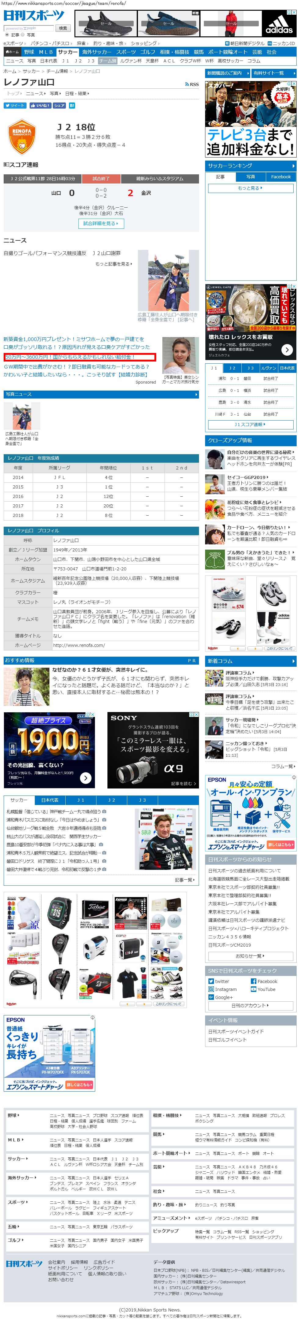
Task: Select 日本代表 tab in soccer news list
Action: point(50,800)
